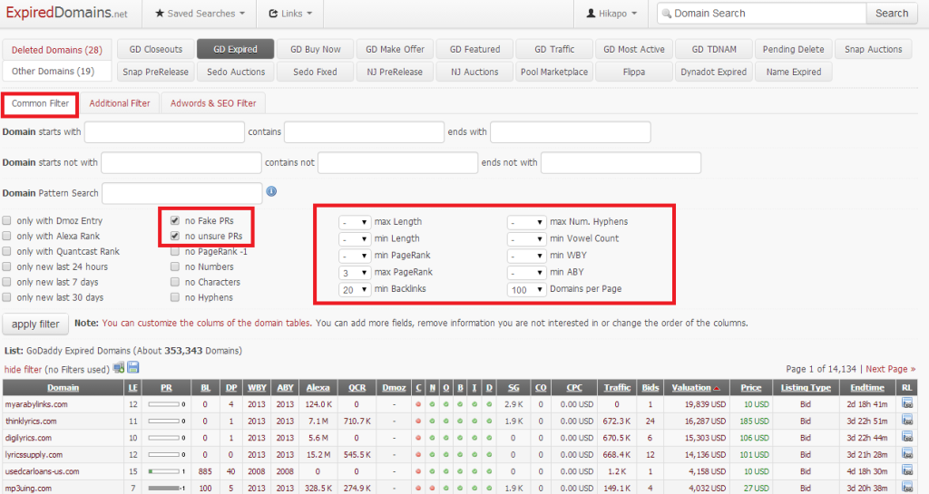The width and height of the screenshot is (929, 494).
Task: Switch to the Common Filter tab
Action: [40, 103]
